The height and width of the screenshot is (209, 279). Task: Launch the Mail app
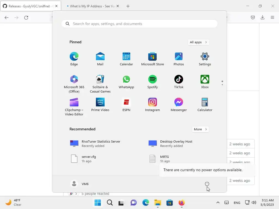(x=100, y=59)
